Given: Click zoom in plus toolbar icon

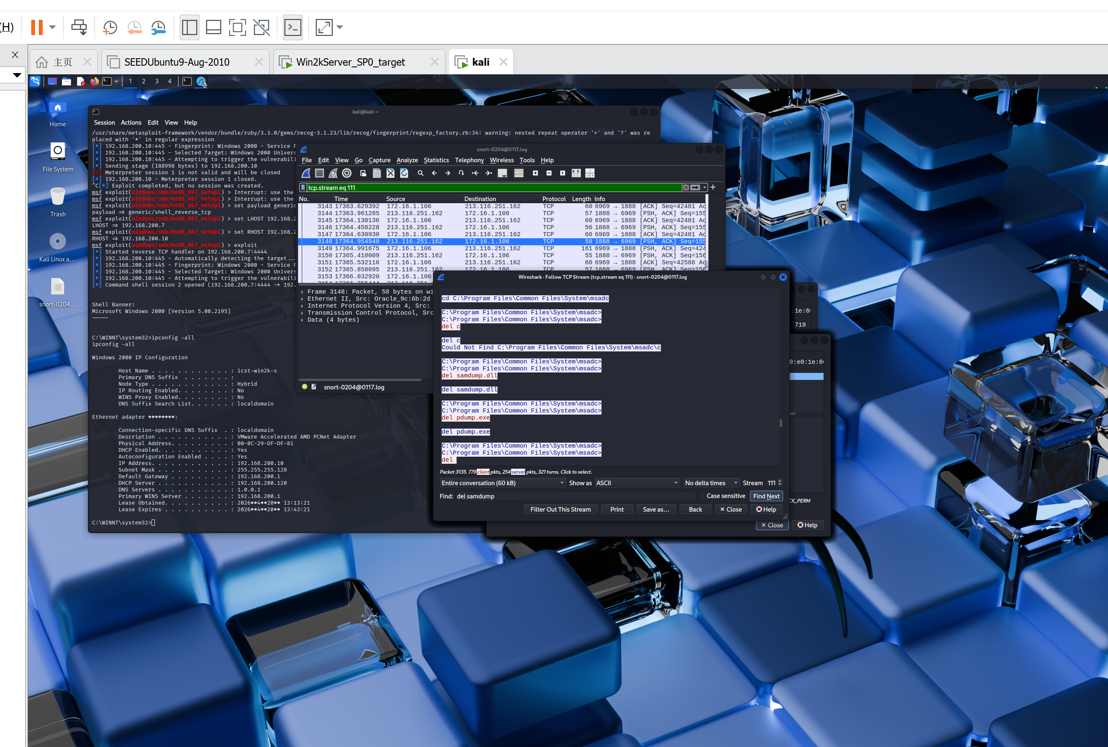Looking at the screenshot, I should click(535, 173).
